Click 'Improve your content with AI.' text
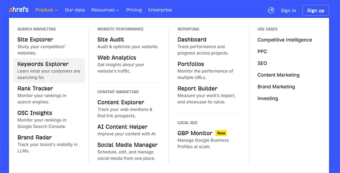340x173 pixels. (x=127, y=134)
